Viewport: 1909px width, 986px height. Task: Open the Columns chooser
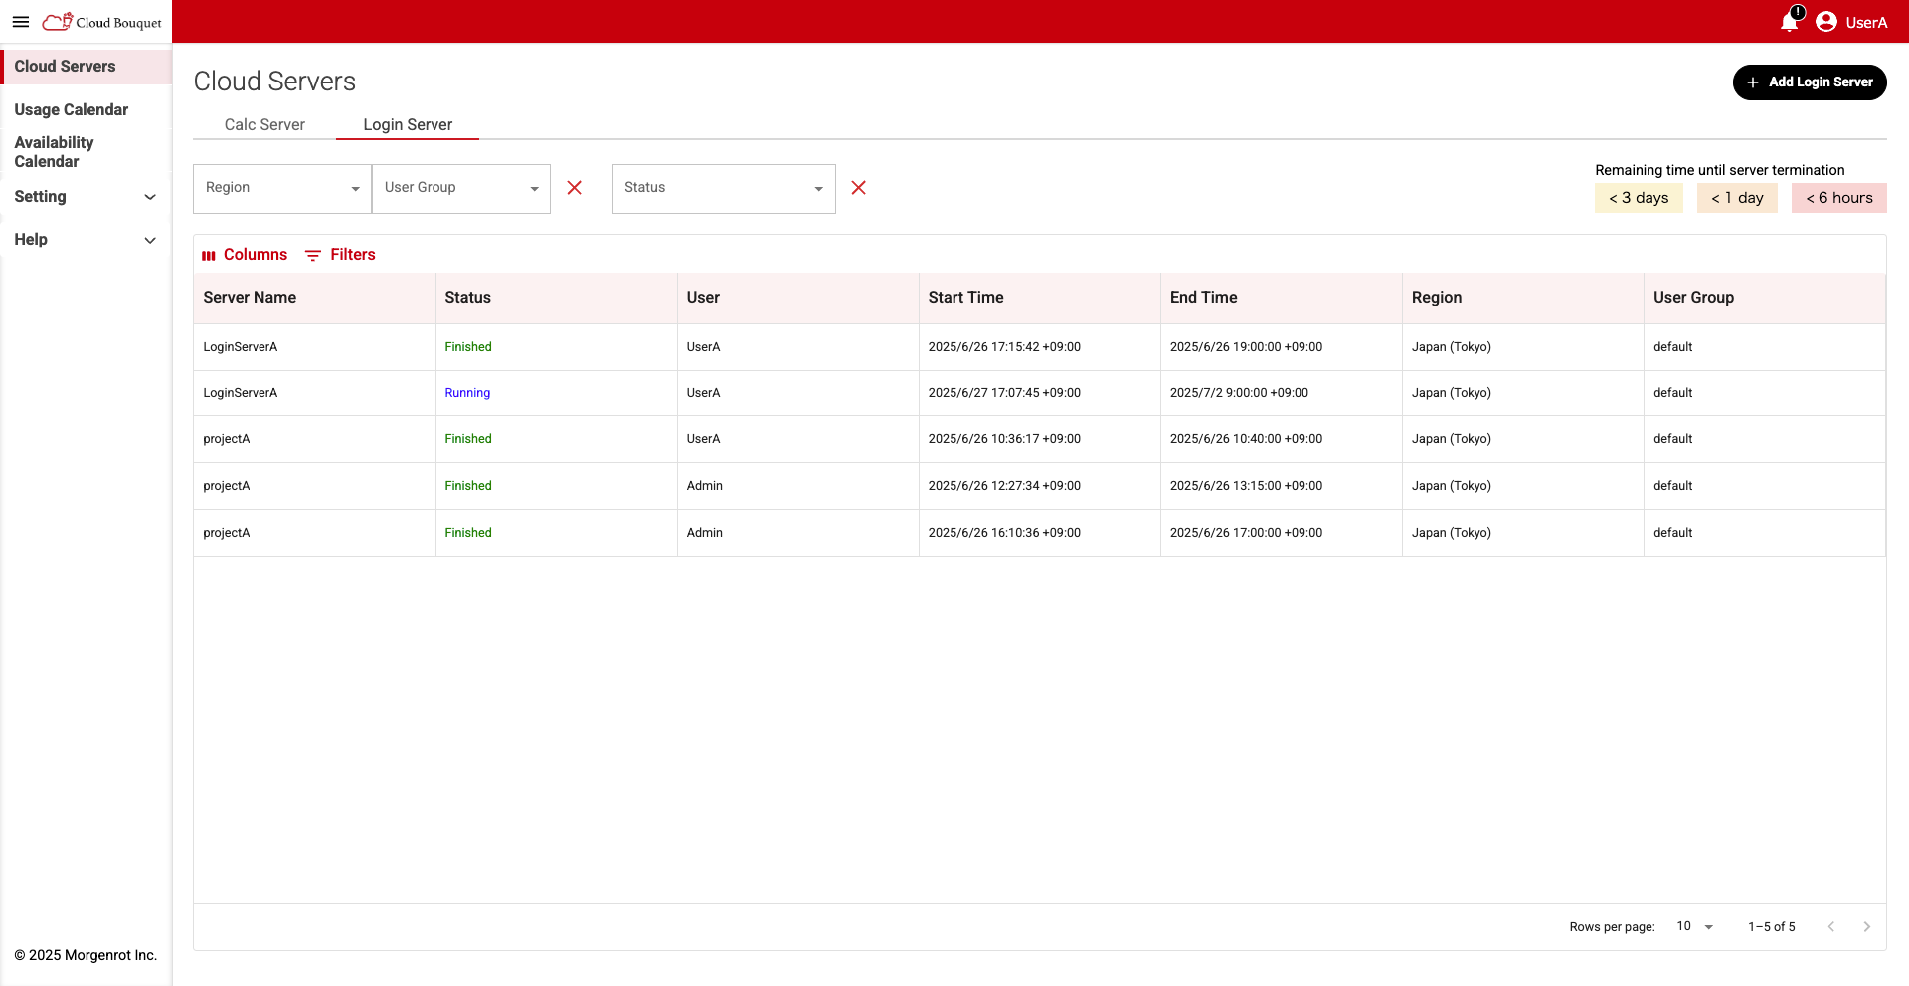pos(245,255)
